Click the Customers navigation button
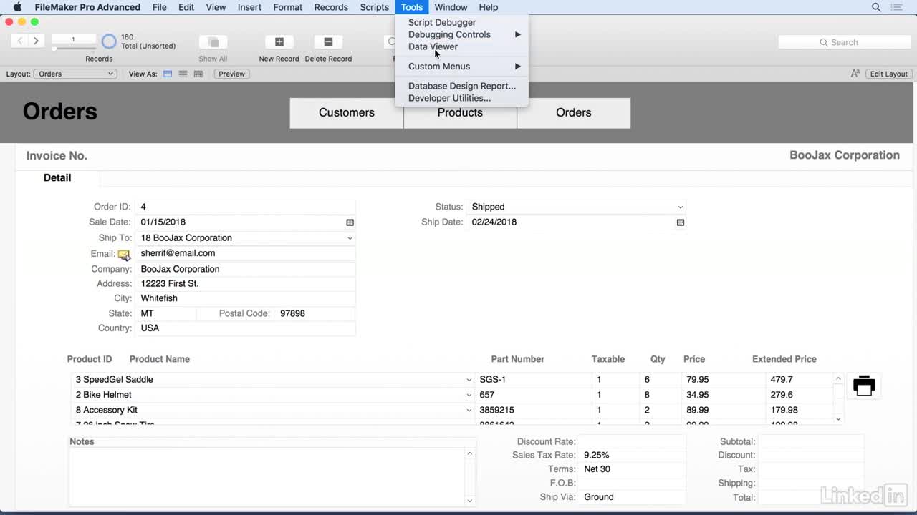 [347, 113]
